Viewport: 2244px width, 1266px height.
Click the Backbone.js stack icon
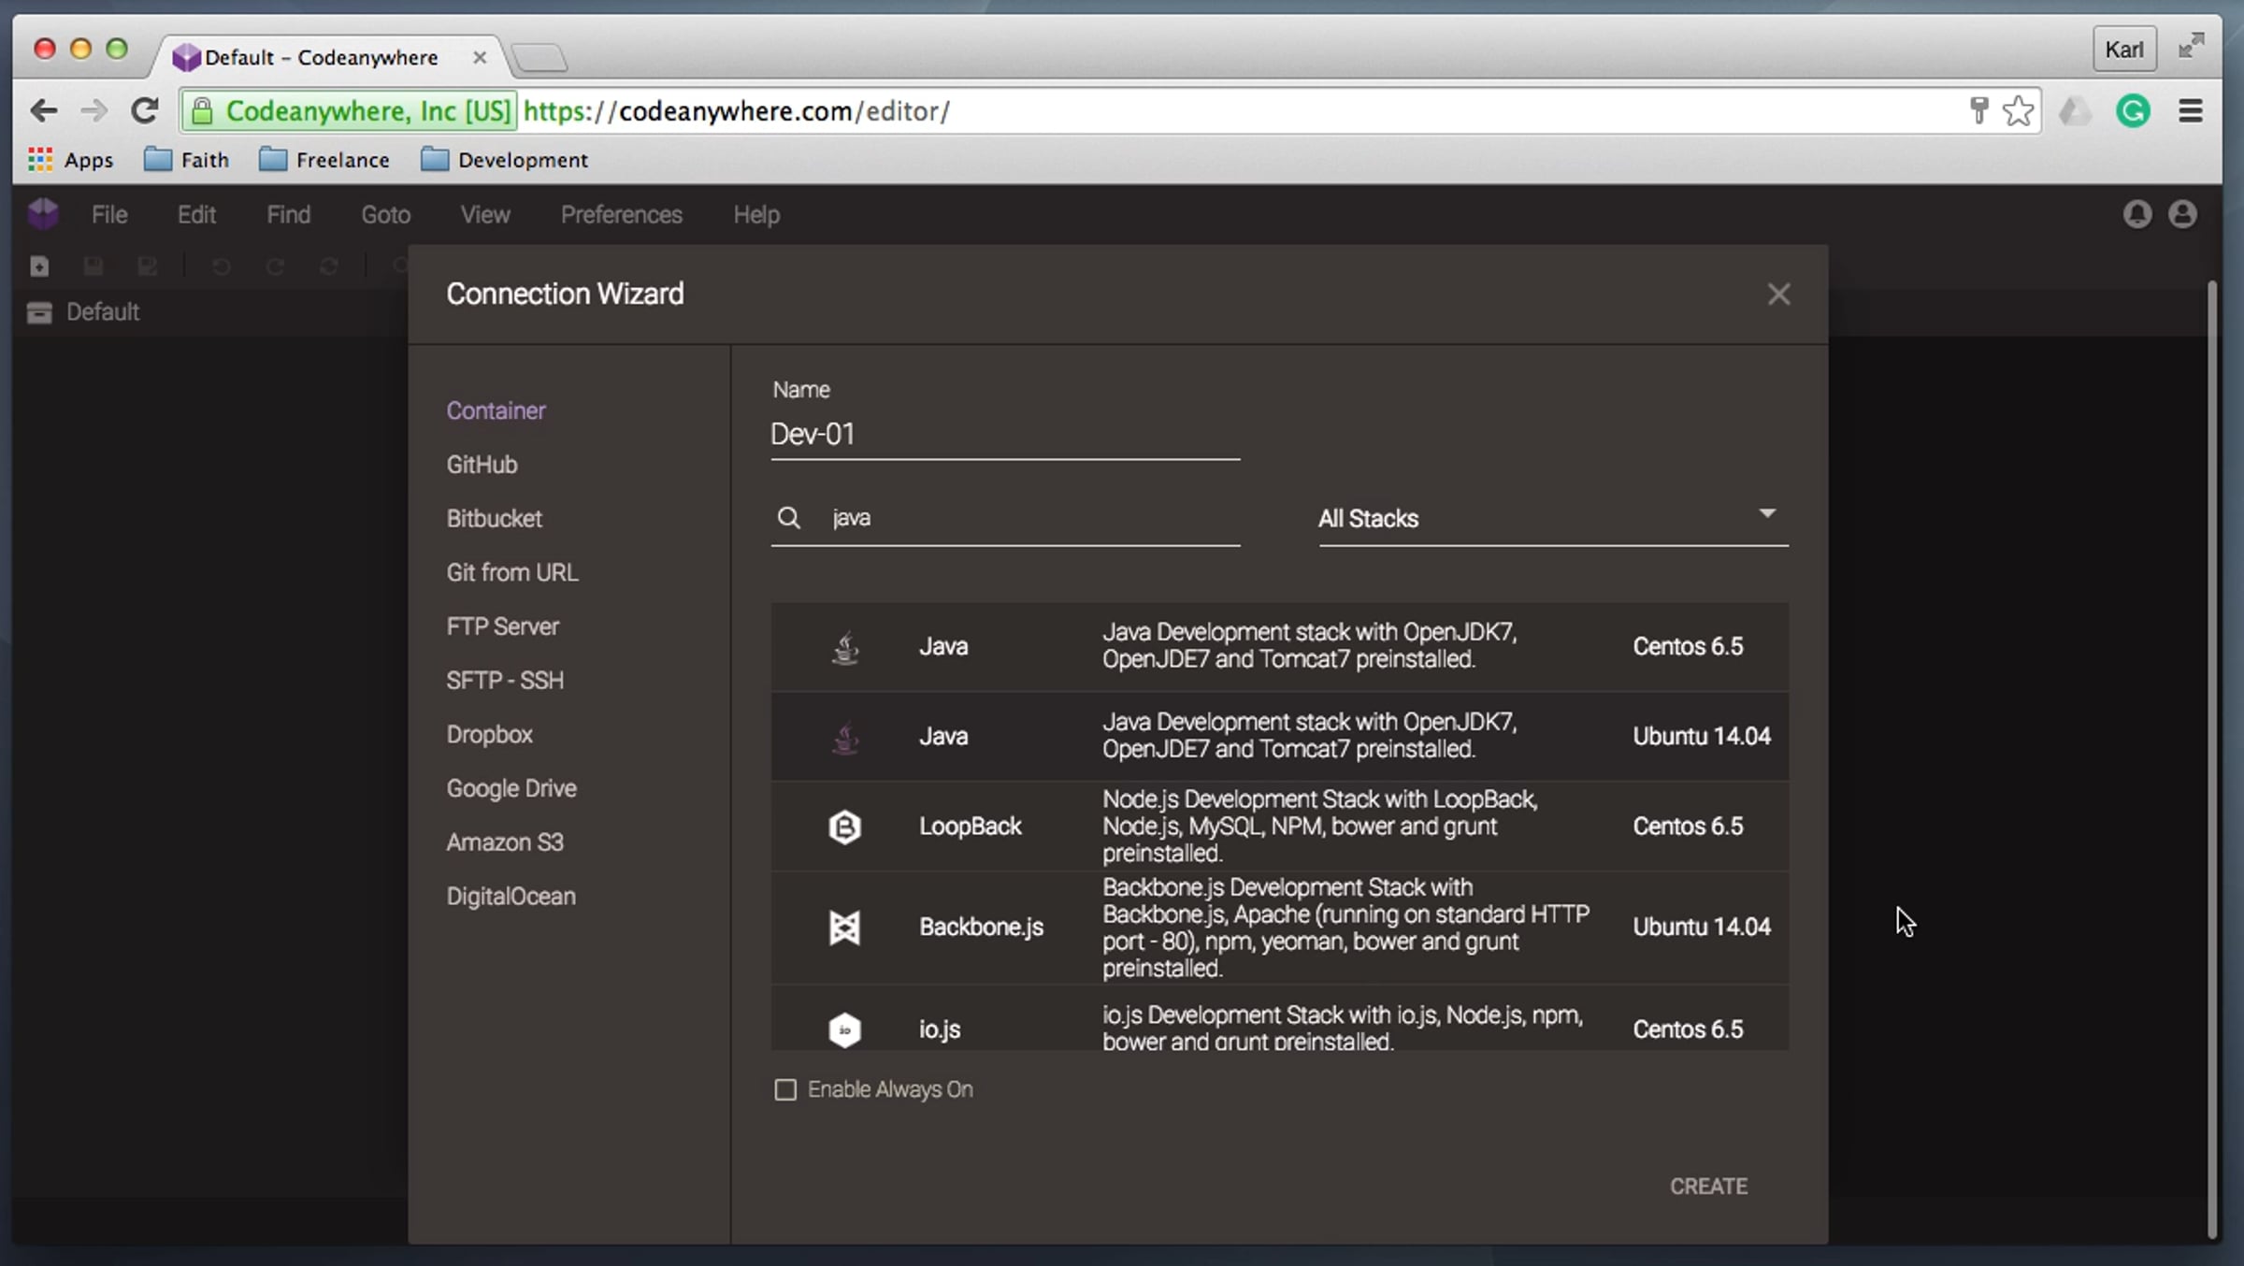coord(844,927)
